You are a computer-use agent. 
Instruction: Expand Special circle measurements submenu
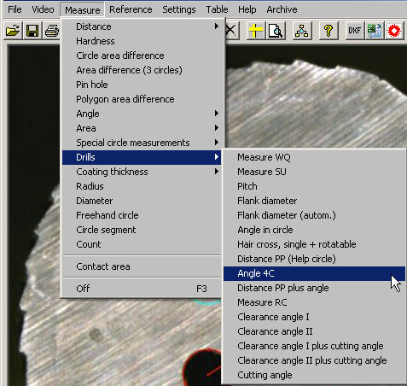pos(142,143)
